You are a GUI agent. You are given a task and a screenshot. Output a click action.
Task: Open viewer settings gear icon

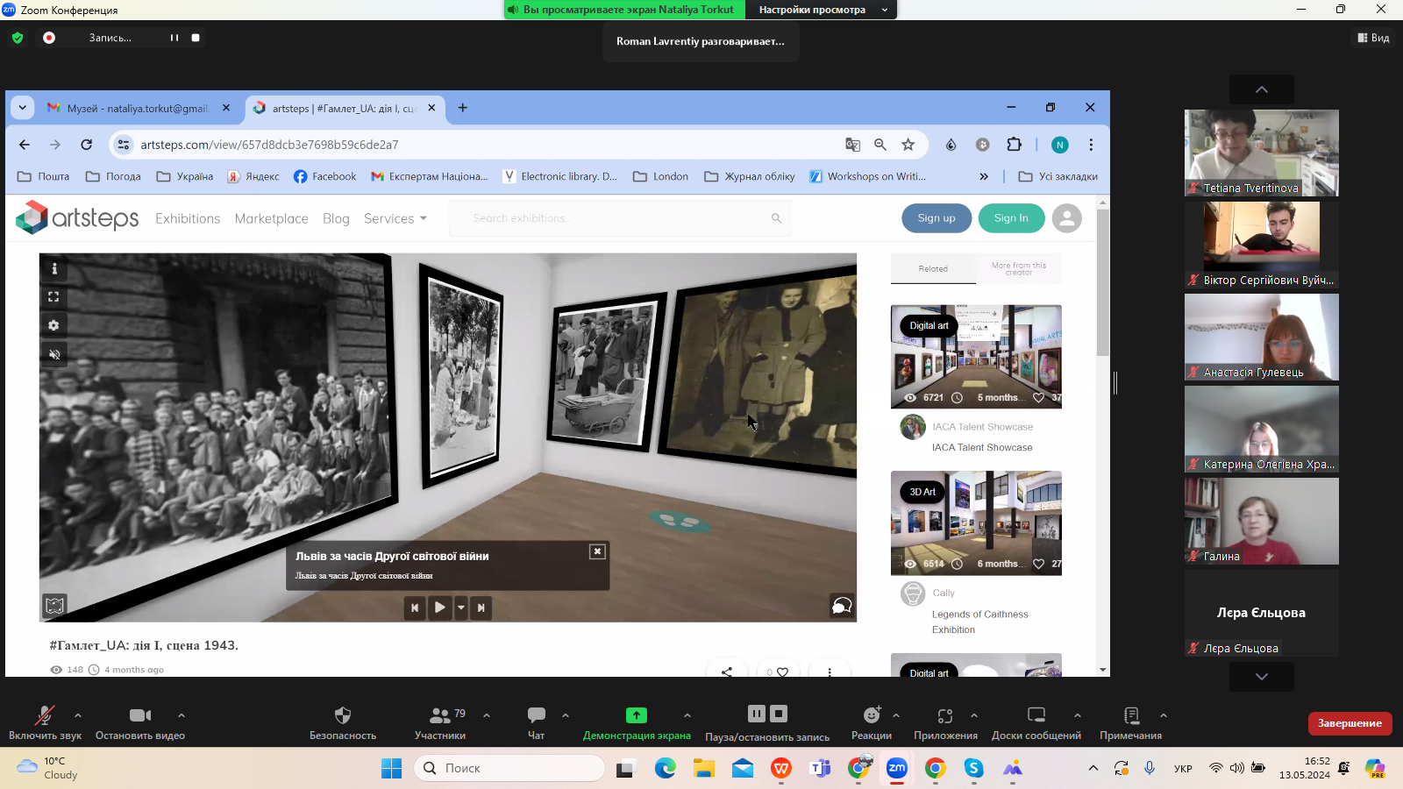pyautogui.click(x=54, y=325)
